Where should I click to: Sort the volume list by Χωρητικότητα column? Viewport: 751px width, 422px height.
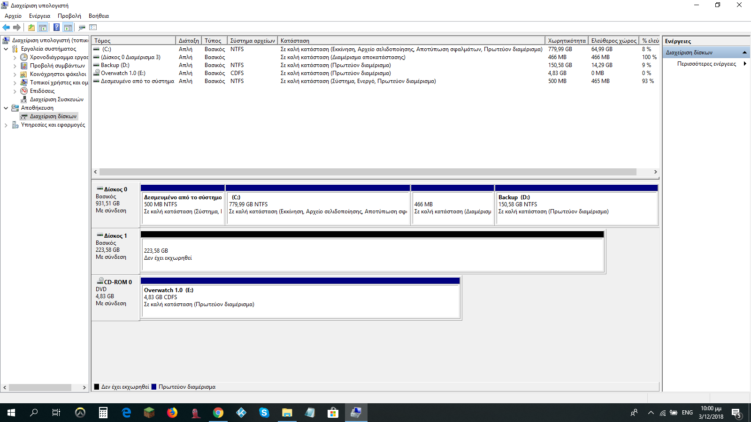pos(567,41)
